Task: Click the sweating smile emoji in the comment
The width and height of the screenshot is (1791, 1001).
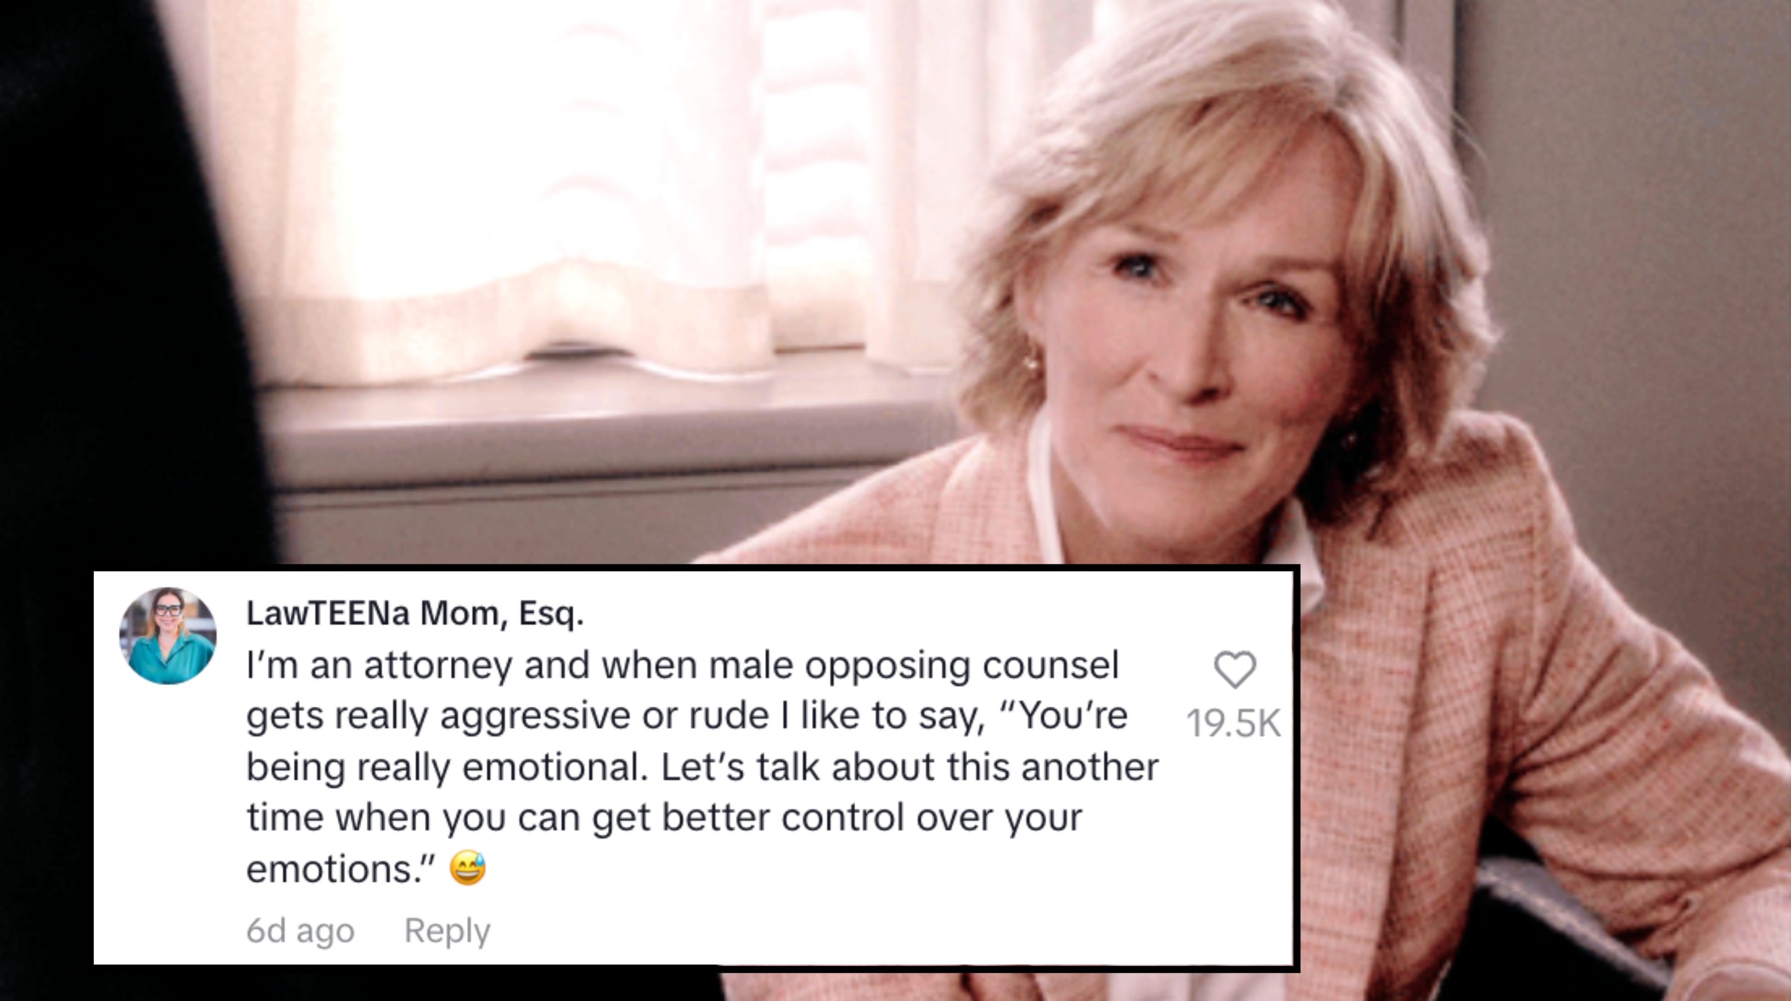Action: pyautogui.click(x=467, y=869)
